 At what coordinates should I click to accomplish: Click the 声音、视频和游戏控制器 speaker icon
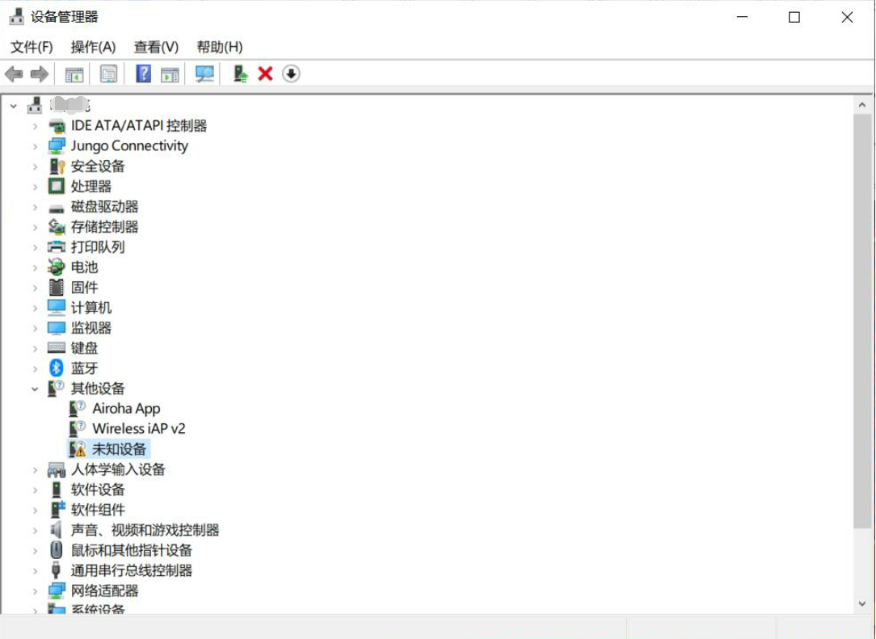pyautogui.click(x=57, y=529)
